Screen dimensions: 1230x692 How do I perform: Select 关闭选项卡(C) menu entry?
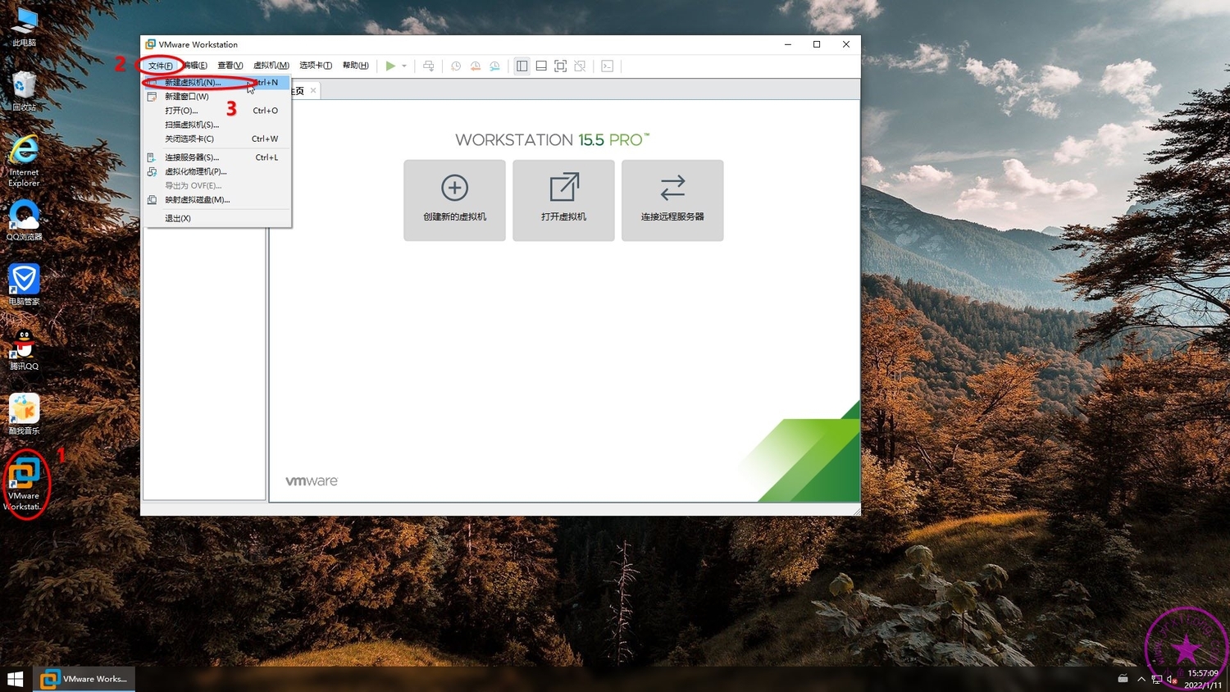tap(216, 139)
